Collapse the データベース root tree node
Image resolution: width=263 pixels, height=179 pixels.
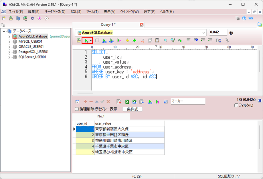[x=3, y=31]
